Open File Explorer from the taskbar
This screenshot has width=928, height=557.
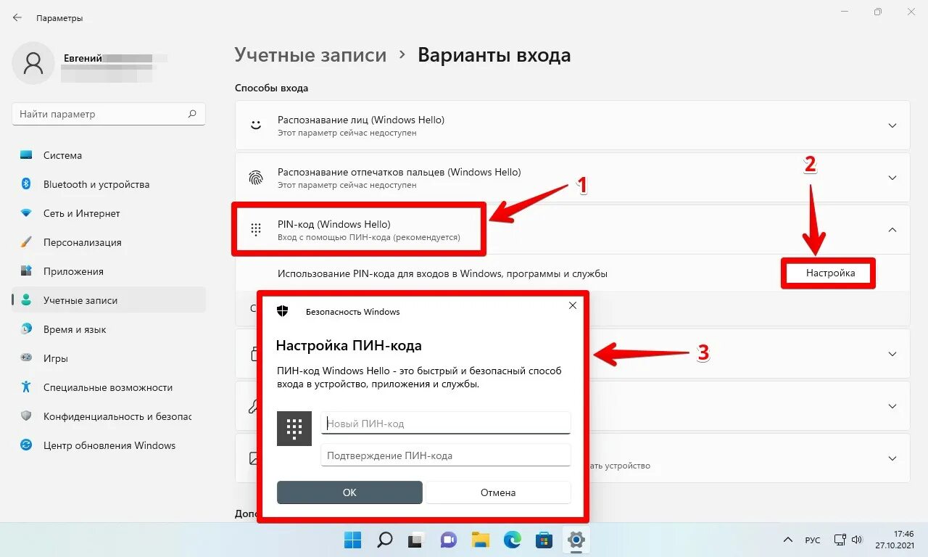point(480,540)
